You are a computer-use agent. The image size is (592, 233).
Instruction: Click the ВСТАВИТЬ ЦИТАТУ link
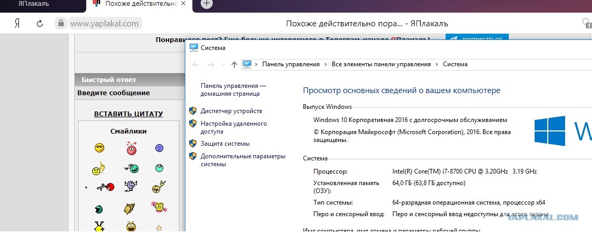[x=129, y=114]
